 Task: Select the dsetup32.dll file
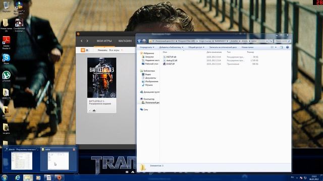coord(170,60)
